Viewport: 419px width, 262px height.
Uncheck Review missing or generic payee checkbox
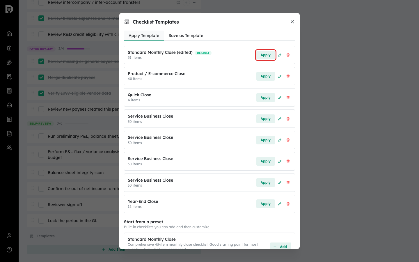click(41, 61)
